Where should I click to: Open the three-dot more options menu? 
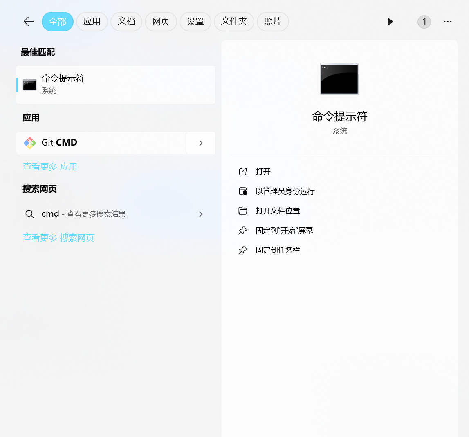[448, 22]
